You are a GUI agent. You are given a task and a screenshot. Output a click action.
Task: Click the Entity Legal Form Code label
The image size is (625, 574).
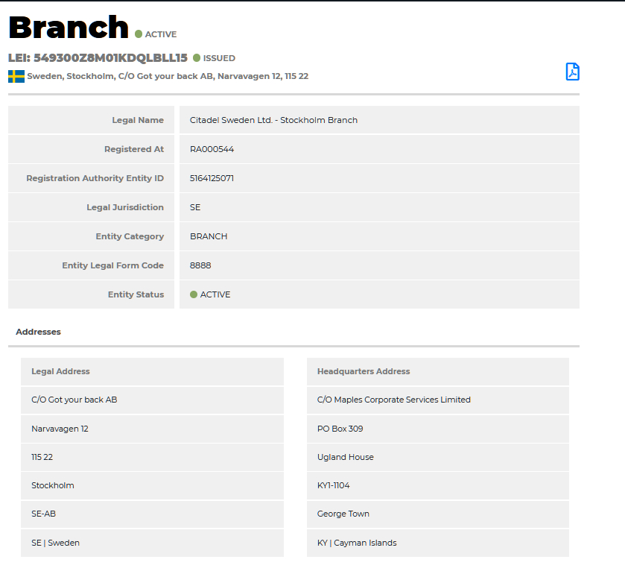tap(112, 265)
